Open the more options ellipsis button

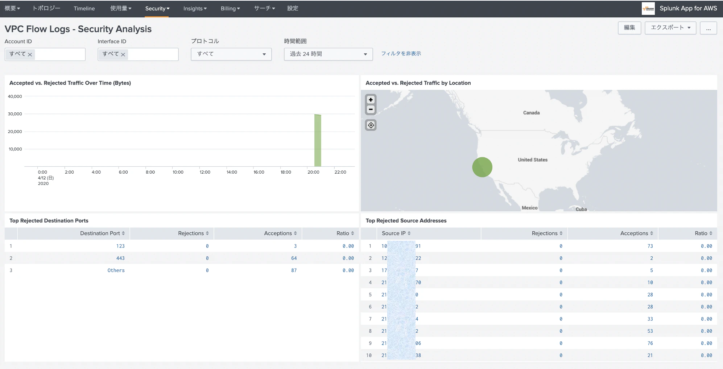tap(708, 28)
